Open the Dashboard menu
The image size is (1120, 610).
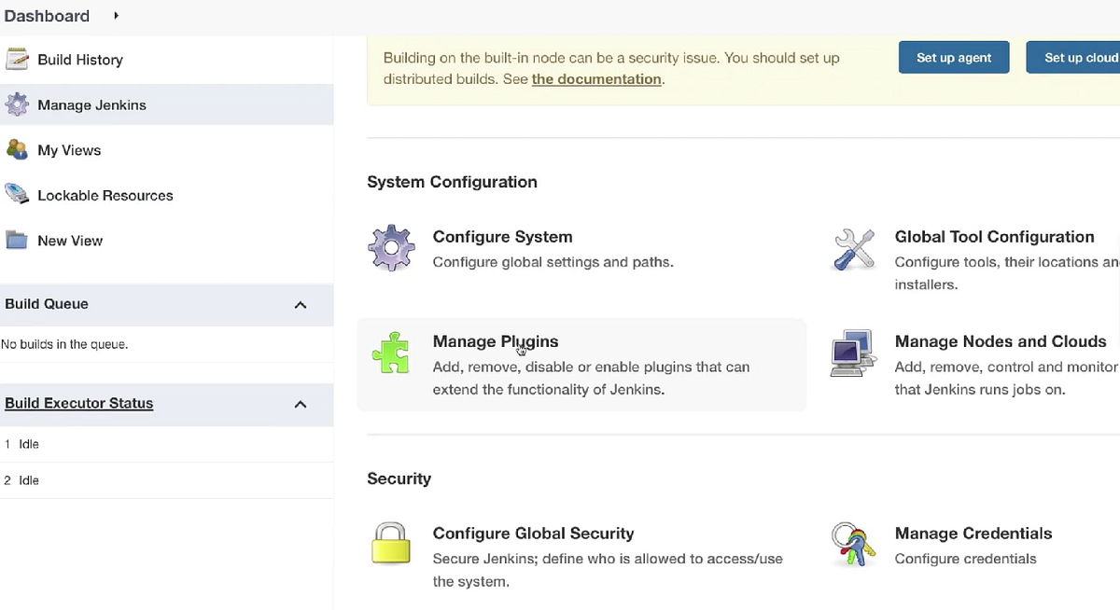[47, 15]
